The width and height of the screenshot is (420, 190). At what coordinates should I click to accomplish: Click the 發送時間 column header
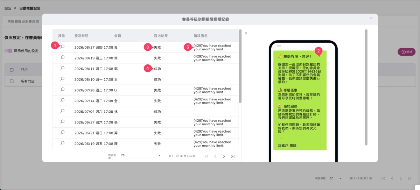81,36
